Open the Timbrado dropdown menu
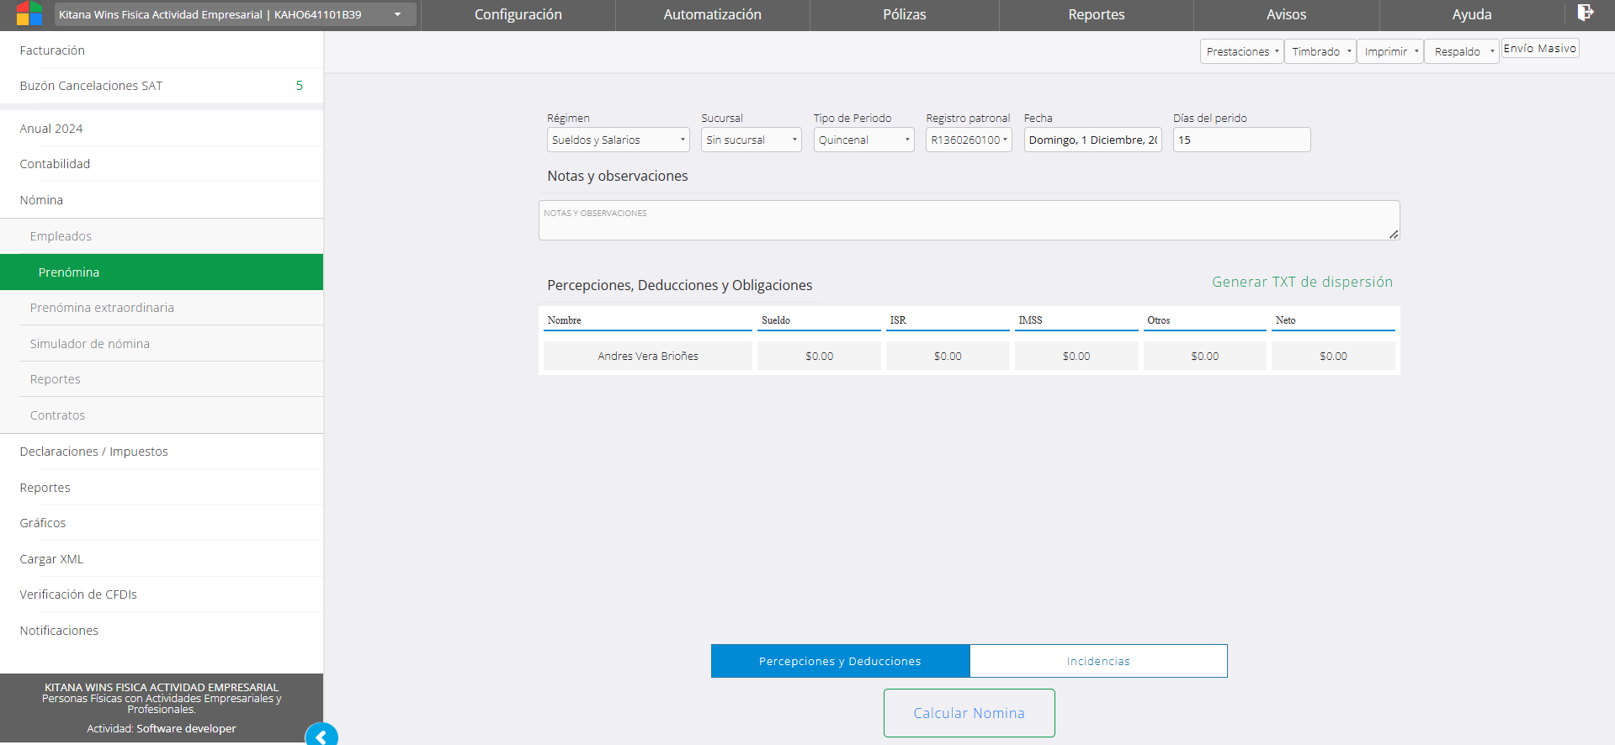Viewport: 1615px width, 745px height. coord(1320,51)
